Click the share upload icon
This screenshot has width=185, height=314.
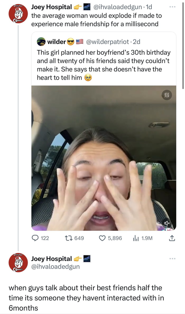pos(172,238)
